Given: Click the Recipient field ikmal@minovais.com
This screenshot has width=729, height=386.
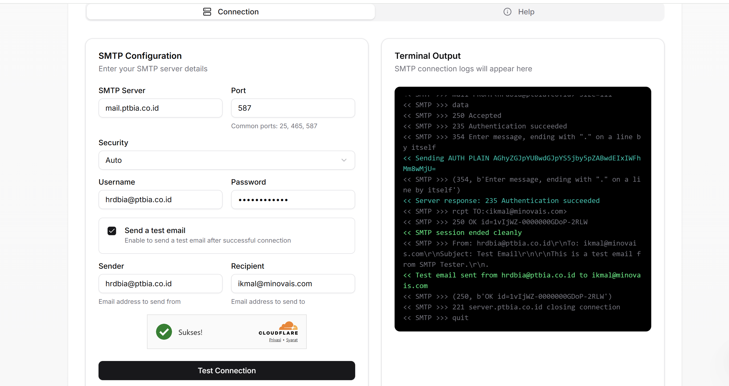Looking at the screenshot, I should tap(293, 284).
